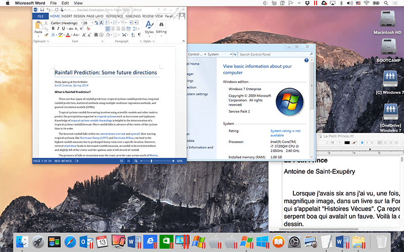
Task: Click the Numbering list icon in Word
Action: [116, 23]
